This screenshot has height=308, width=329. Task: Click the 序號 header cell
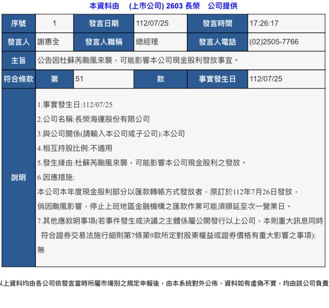point(19,23)
